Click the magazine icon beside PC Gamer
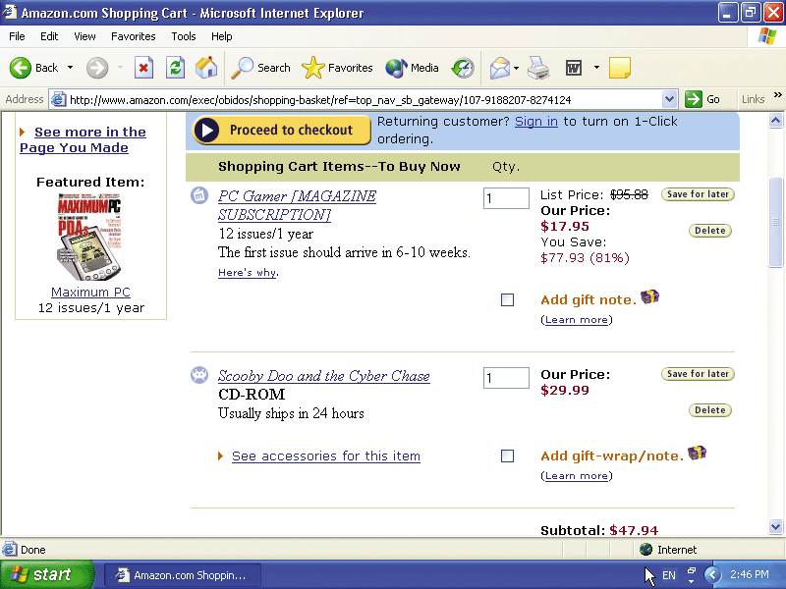Screen dimensions: 786x589 click(199, 195)
